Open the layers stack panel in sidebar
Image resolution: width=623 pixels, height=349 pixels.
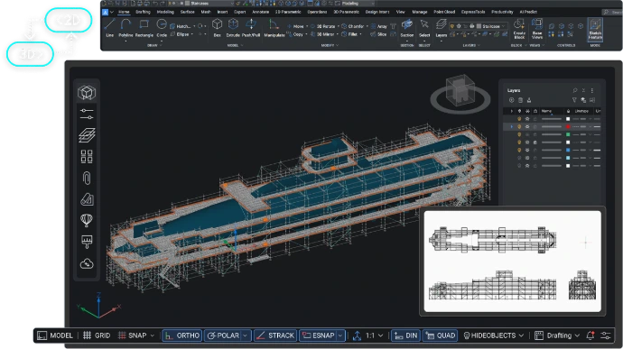87,135
